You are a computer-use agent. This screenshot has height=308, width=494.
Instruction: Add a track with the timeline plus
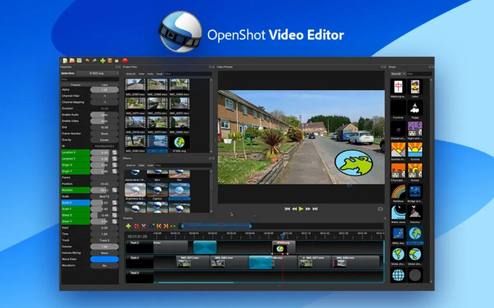(x=128, y=226)
